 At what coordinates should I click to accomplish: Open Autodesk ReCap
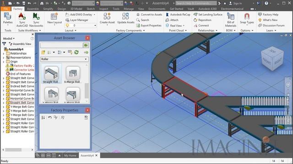[x=178, y=15]
